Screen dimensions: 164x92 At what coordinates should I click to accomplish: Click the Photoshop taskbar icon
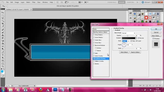55,90
